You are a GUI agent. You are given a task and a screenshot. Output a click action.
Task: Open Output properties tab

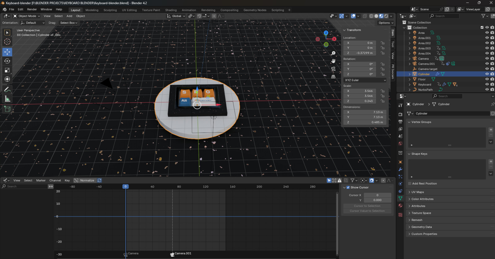click(400, 122)
